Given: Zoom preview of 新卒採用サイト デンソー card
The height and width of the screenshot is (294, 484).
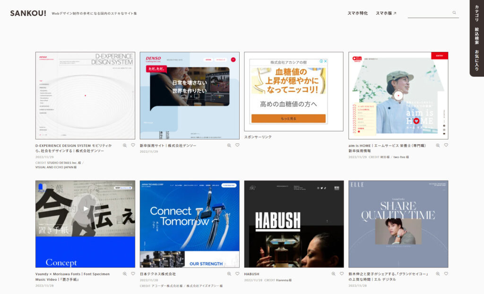Looking at the screenshot, I should 229,145.
